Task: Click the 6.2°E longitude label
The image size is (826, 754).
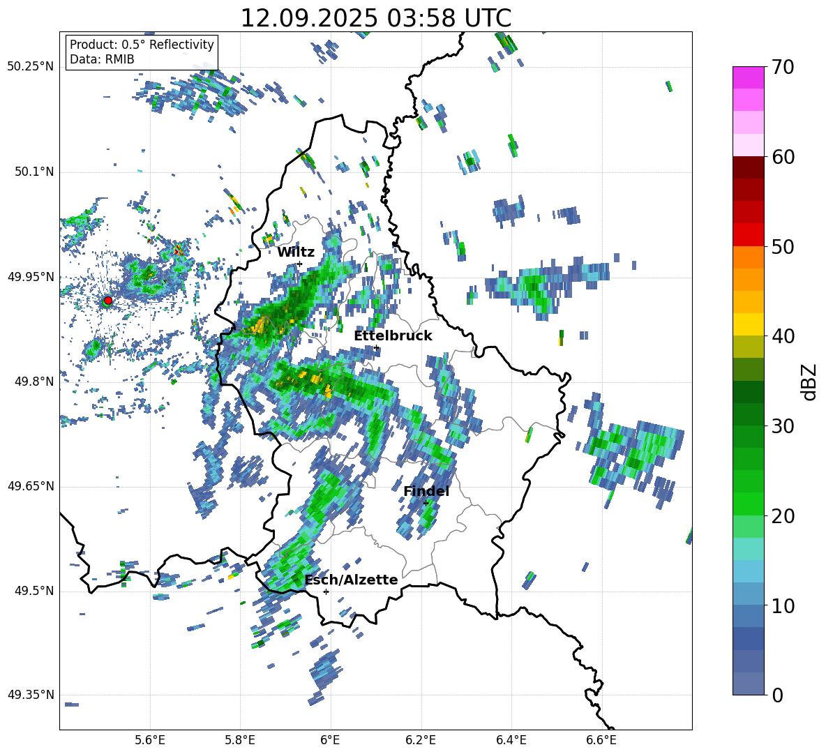Action: click(x=421, y=740)
